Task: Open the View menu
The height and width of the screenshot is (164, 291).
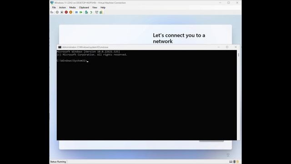Action: point(95,7)
